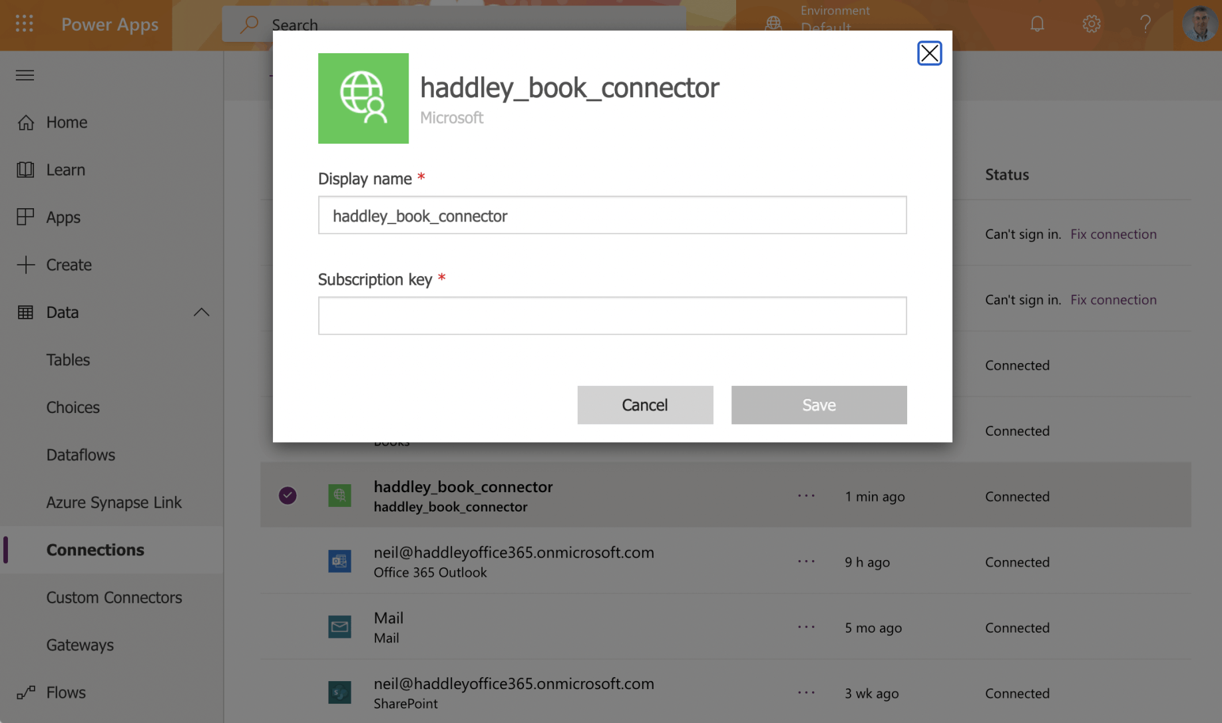The image size is (1222, 723).
Task: Focus the Subscription key field
Action: pos(612,316)
